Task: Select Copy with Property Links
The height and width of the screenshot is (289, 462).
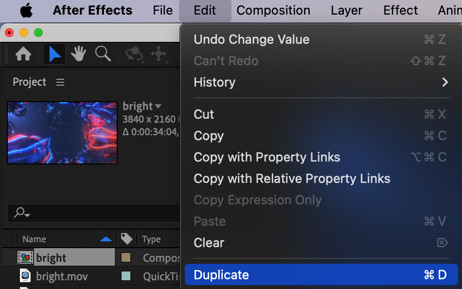Action: (267, 157)
